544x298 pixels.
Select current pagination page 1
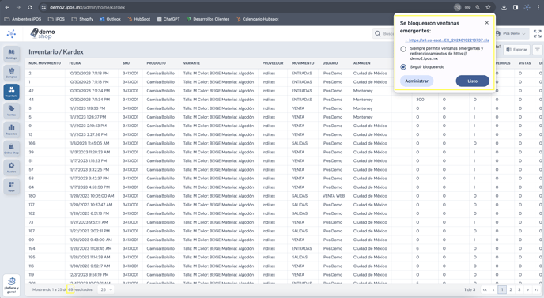[x=502, y=289]
